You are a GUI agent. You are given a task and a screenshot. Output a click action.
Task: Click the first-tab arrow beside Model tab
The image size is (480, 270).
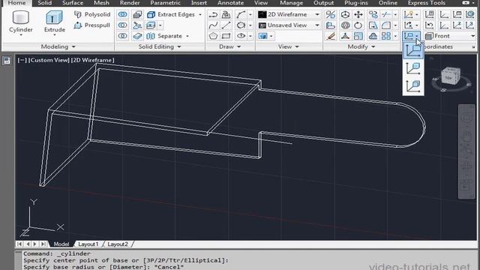pyautogui.click(x=19, y=244)
